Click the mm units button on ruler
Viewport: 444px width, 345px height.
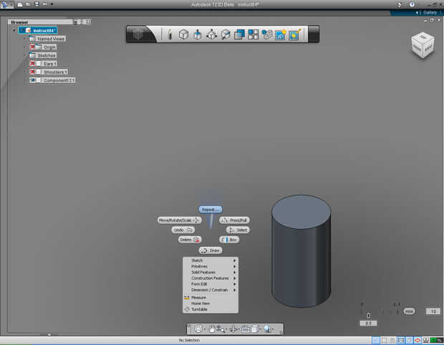409,311
